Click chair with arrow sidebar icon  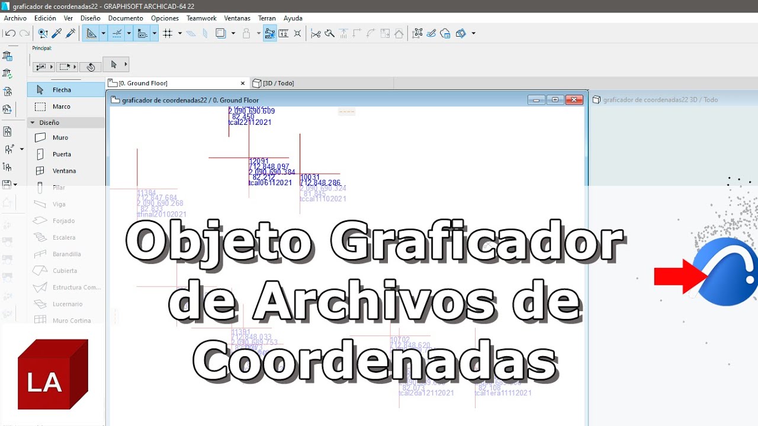(x=9, y=149)
